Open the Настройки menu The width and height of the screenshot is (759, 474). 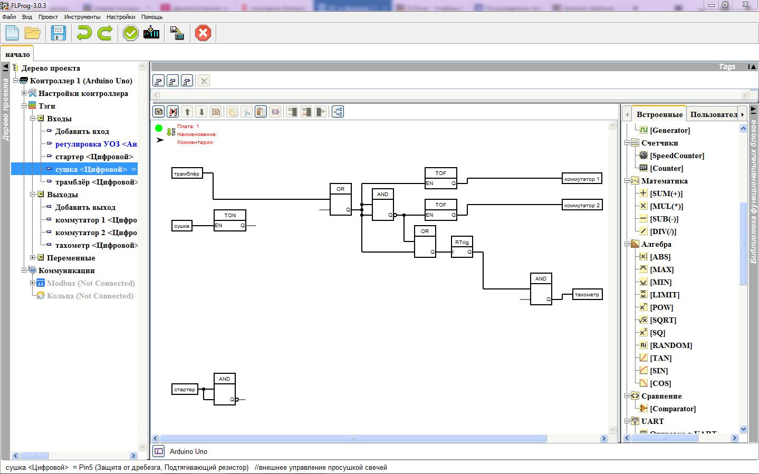click(x=121, y=17)
